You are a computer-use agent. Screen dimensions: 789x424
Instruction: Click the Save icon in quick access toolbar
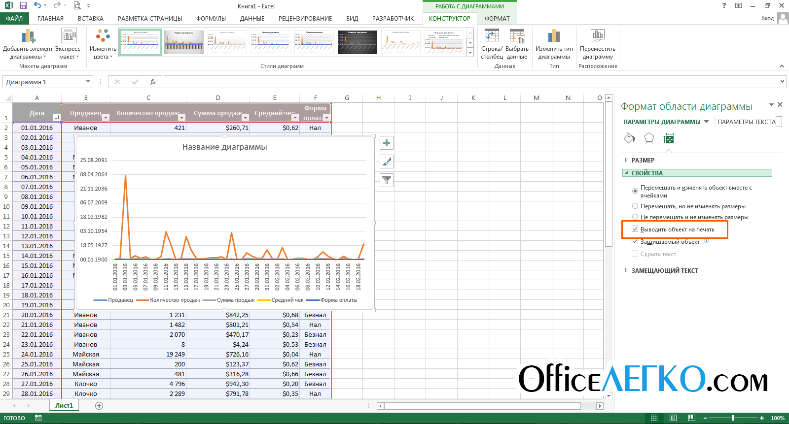[x=23, y=6]
